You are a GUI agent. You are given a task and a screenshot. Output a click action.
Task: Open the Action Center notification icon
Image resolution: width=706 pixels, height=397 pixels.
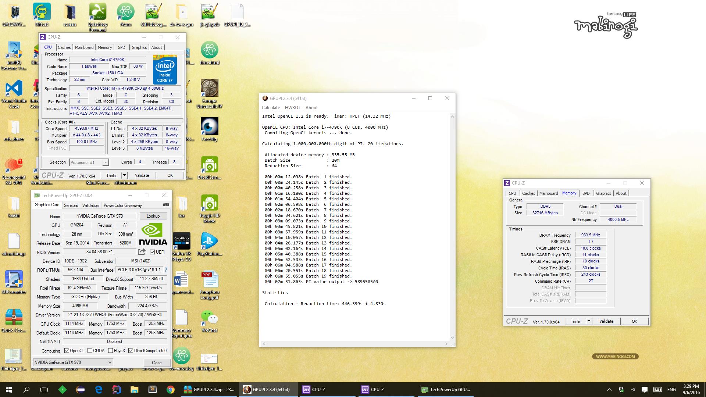644,390
